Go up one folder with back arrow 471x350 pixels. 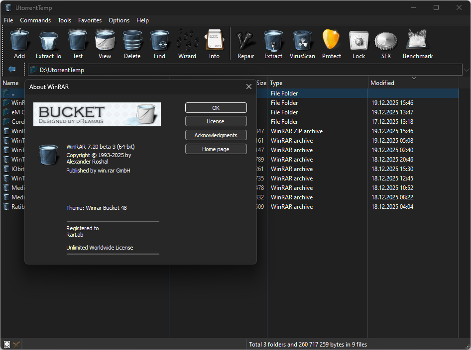click(x=12, y=70)
